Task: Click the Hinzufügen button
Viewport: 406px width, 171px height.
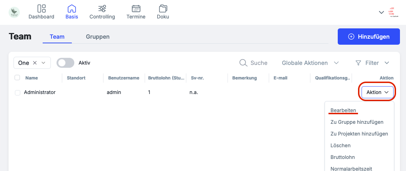Action: [x=369, y=37]
